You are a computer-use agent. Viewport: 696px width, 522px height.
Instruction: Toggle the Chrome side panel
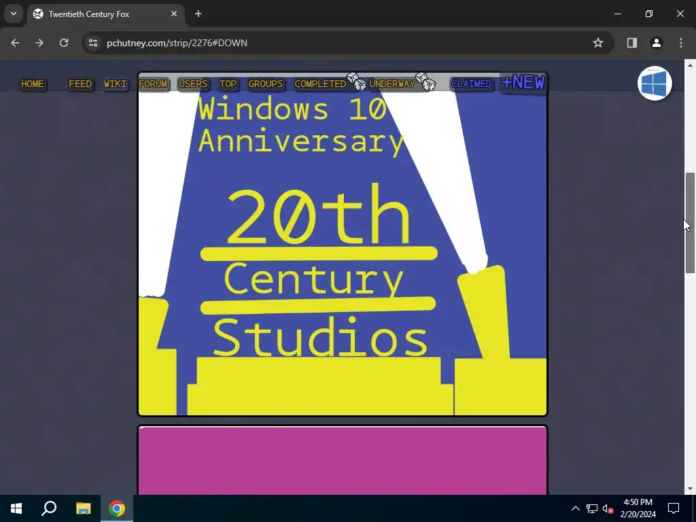coord(632,43)
